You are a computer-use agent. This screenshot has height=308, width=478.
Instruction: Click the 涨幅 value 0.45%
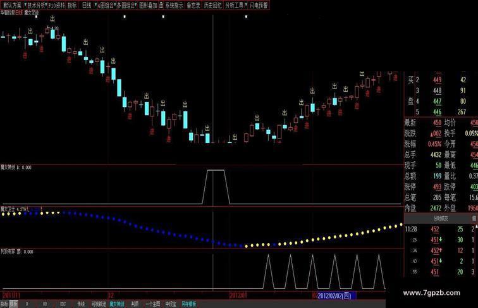[x=435, y=144]
